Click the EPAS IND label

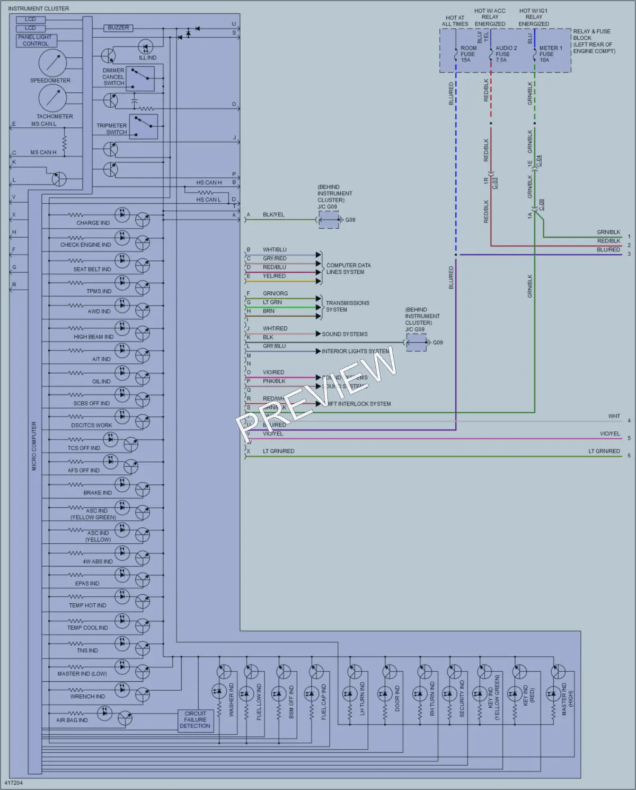[x=87, y=584]
